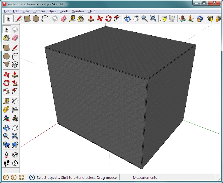Select Line pencil in left palette

pyautogui.click(x=15, y=48)
